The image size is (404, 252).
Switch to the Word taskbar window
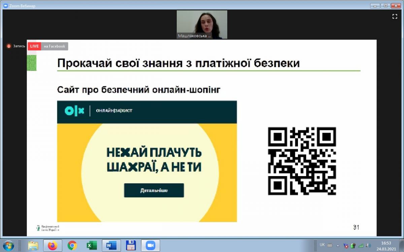[111, 246]
